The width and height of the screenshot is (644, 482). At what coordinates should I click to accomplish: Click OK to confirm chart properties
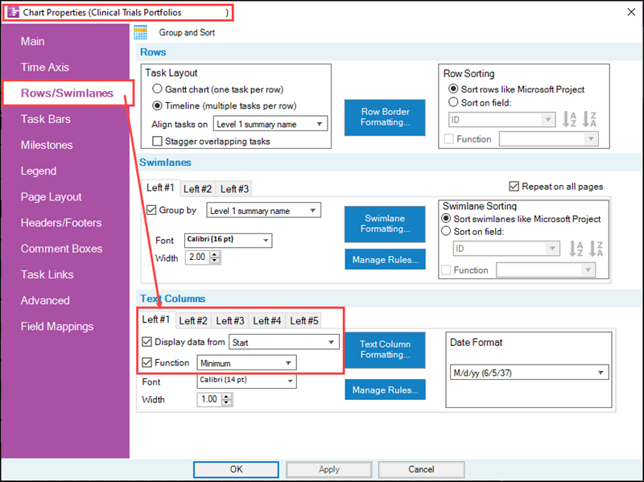(236, 469)
